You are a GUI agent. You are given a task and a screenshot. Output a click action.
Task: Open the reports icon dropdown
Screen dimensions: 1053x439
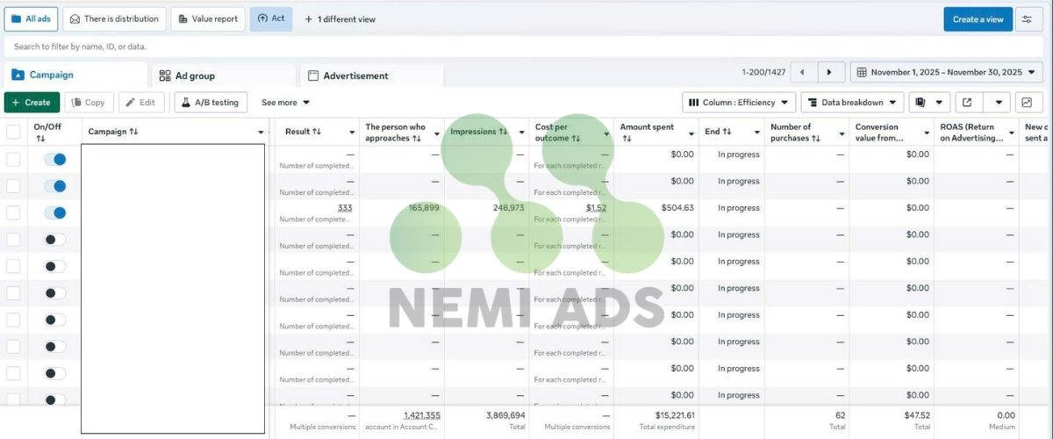coord(929,103)
